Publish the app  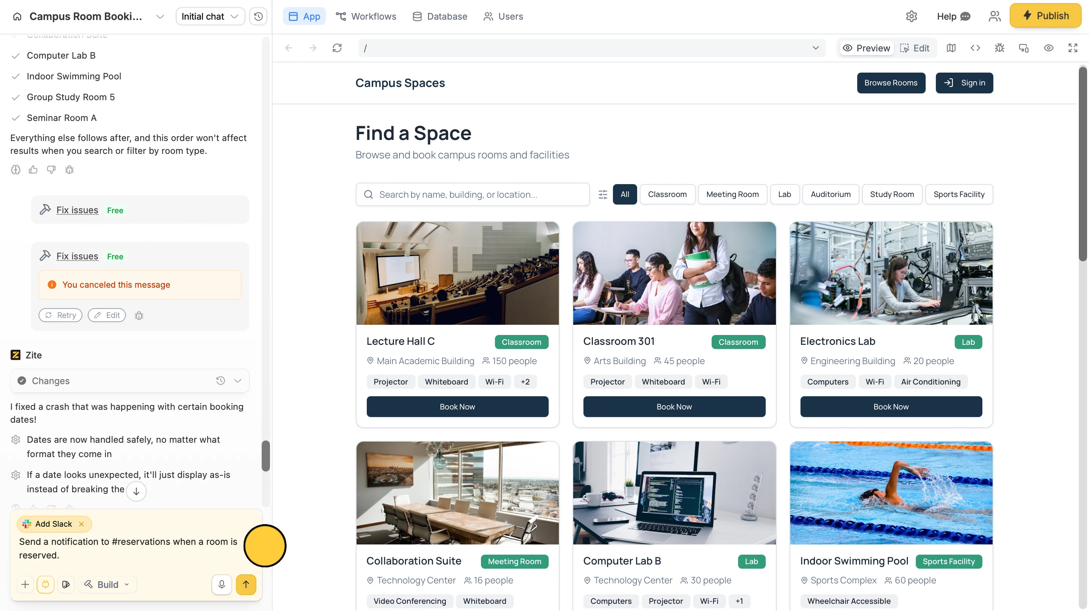1046,16
